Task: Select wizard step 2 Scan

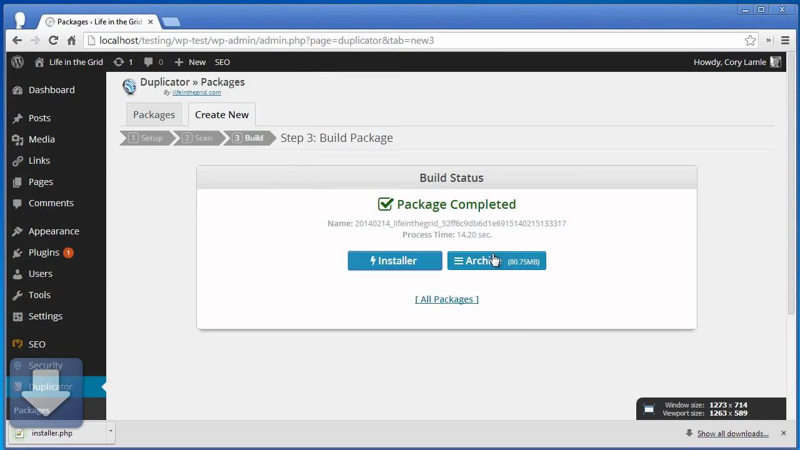Action: pyautogui.click(x=197, y=138)
